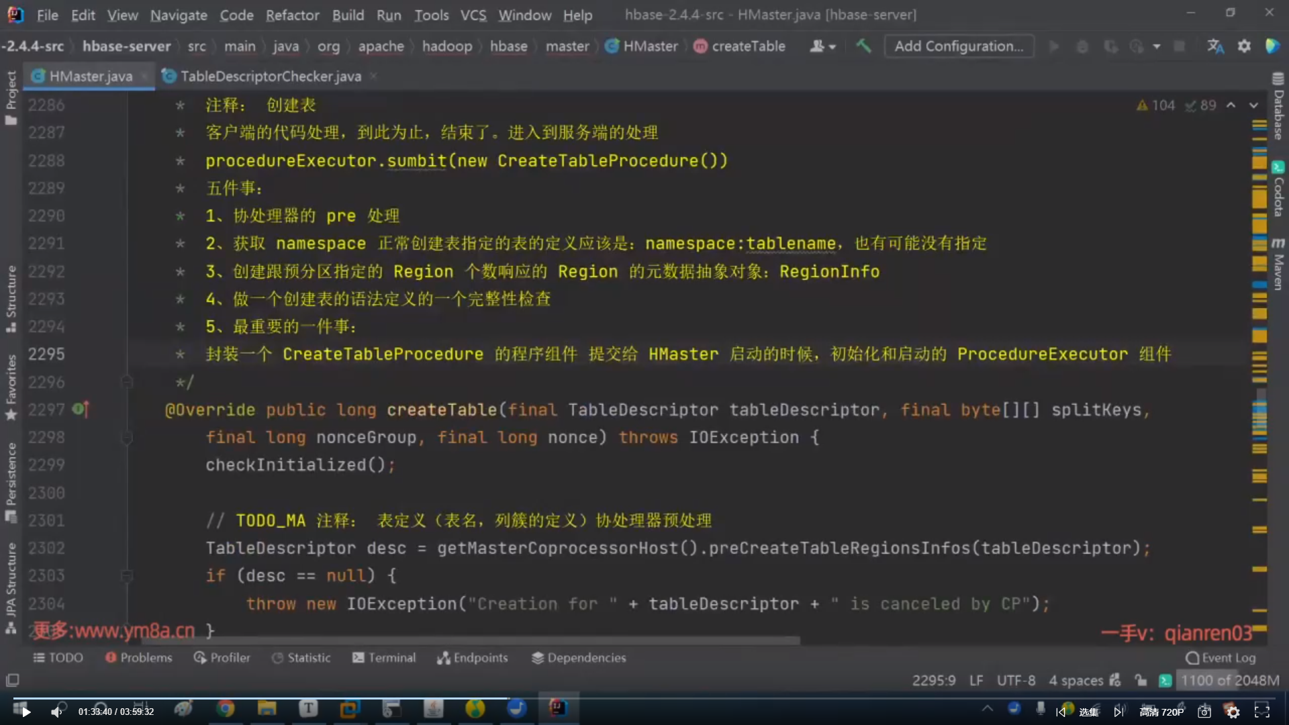The width and height of the screenshot is (1289, 725).
Task: Jump to next highlighted warning arrow
Action: (x=1253, y=105)
